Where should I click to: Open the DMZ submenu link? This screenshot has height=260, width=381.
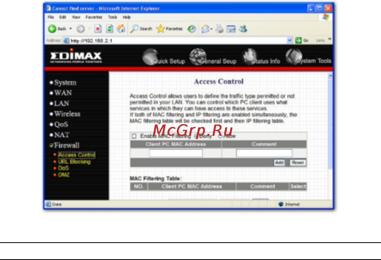64,175
